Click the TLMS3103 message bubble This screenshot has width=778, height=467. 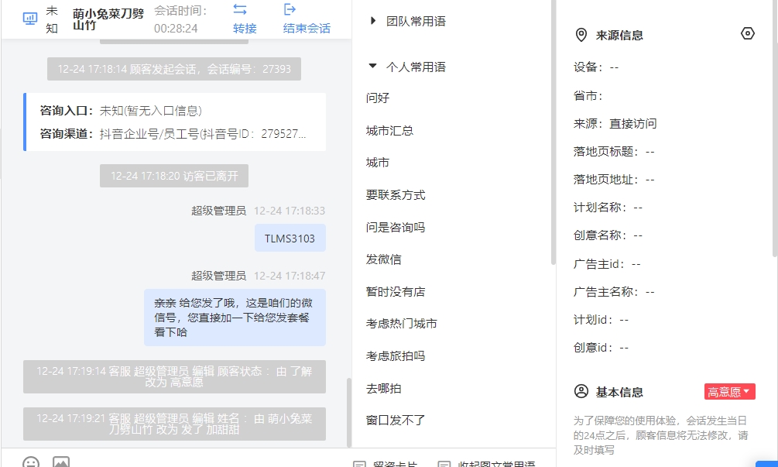click(290, 238)
